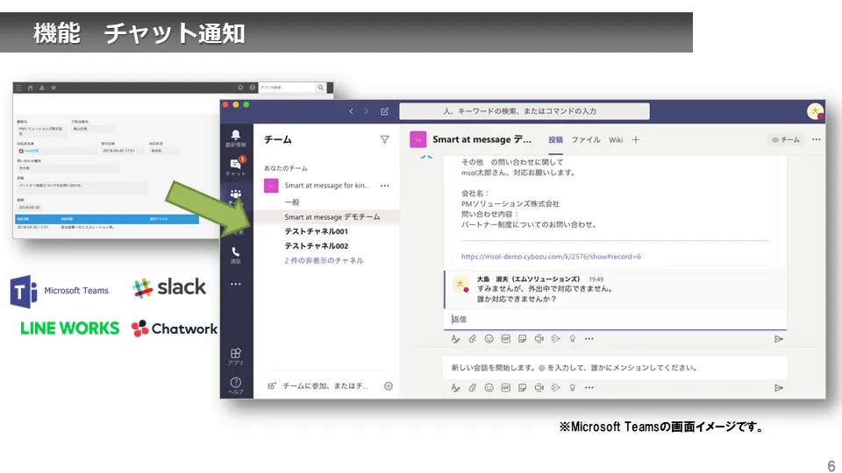This screenshot has height=473, width=842.
Task: Attach a file in the reply toolbar
Action: click(472, 339)
